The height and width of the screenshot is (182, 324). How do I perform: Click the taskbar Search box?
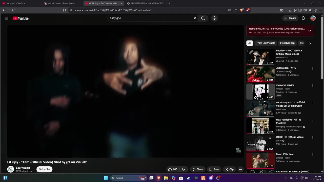[129, 178]
